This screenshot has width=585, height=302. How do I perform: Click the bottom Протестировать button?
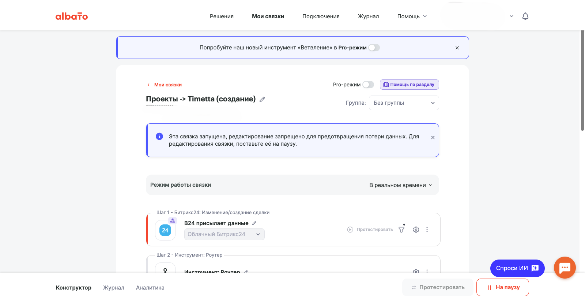tap(438, 287)
